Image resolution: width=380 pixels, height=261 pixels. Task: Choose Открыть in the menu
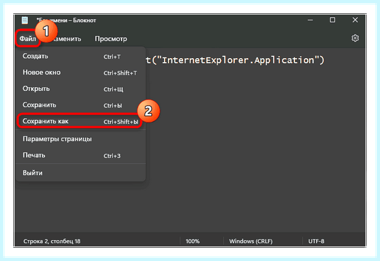(x=80, y=88)
